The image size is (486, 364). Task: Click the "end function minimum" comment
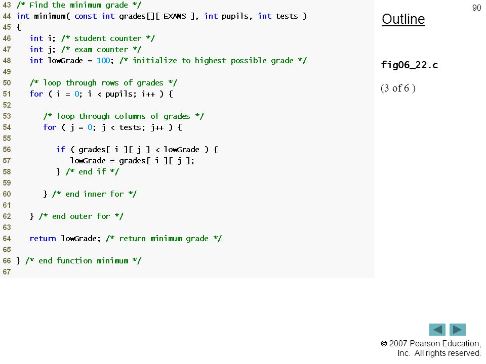84,261
